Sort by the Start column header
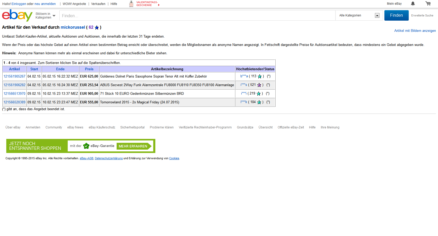Screen dimensions: 438x236 (34, 69)
